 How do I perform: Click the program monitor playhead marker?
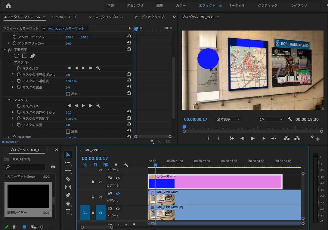coord(184,127)
